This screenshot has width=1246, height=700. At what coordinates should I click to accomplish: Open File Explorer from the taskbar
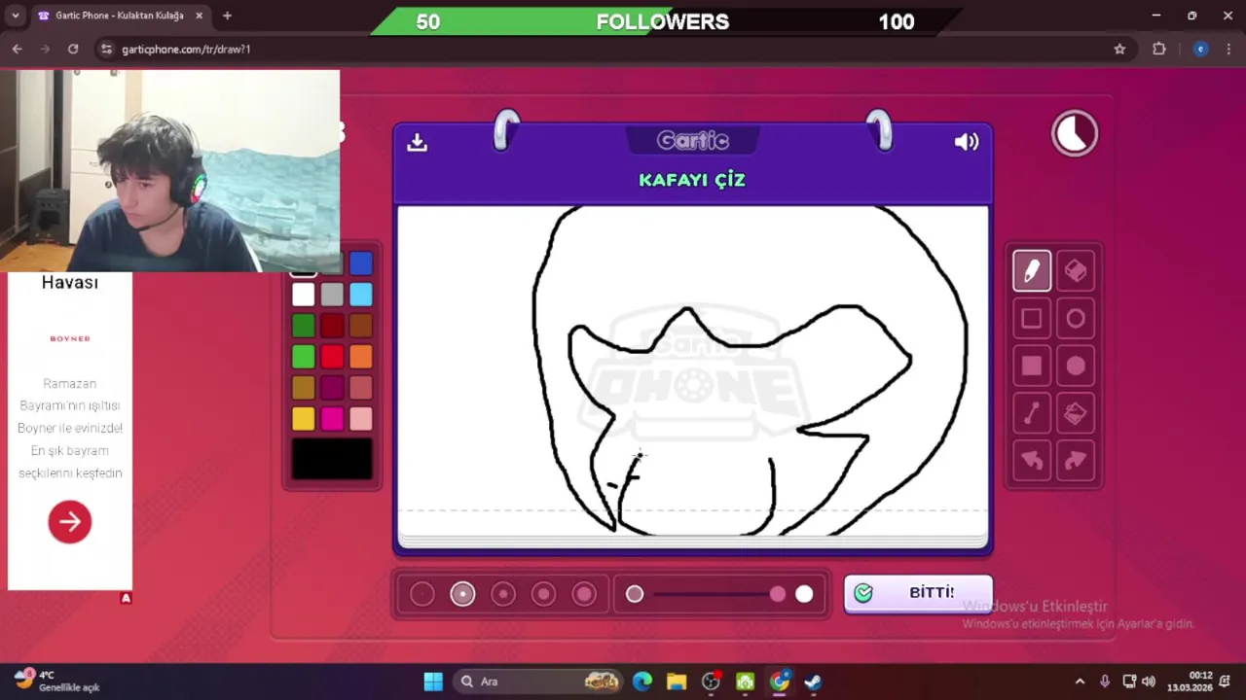click(677, 682)
